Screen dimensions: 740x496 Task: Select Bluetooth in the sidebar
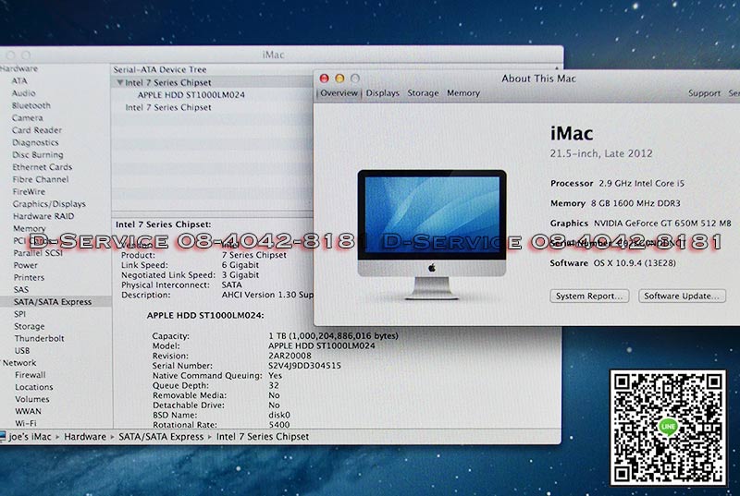coord(31,105)
